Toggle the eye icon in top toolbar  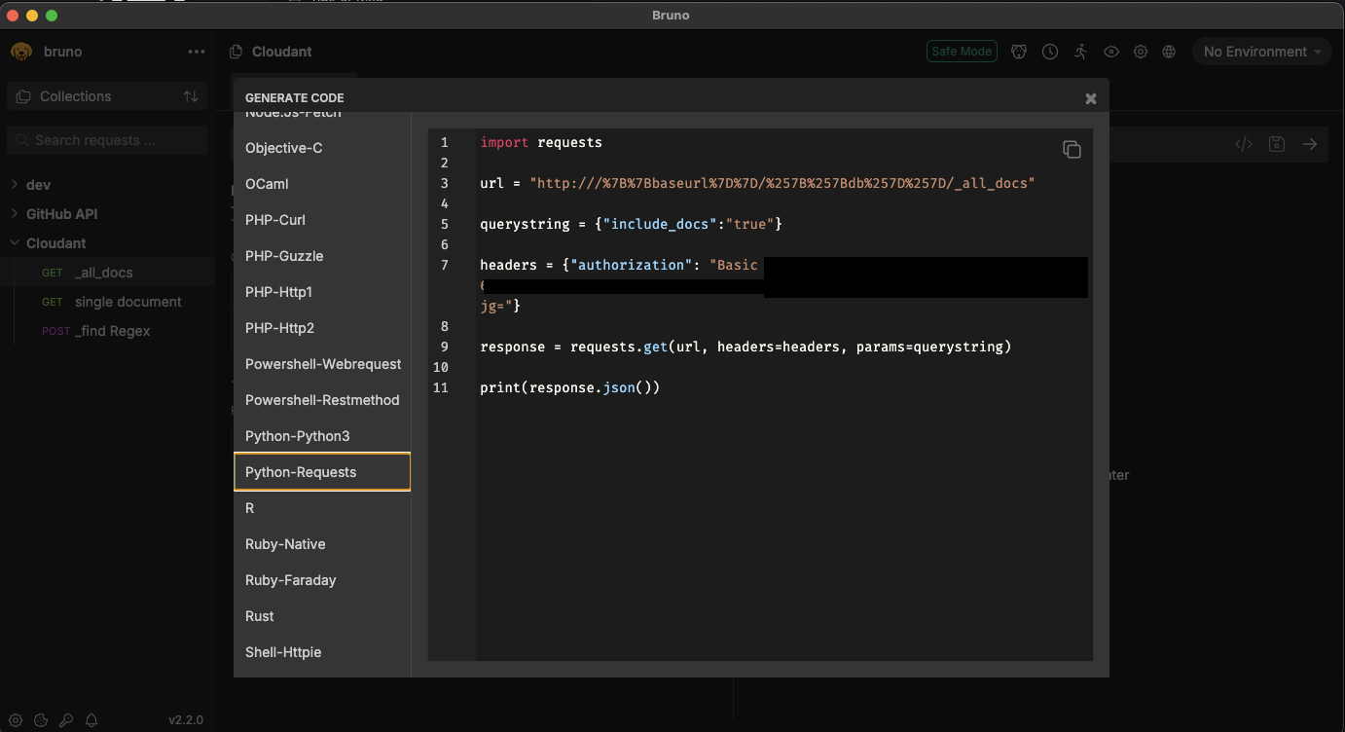click(1110, 52)
